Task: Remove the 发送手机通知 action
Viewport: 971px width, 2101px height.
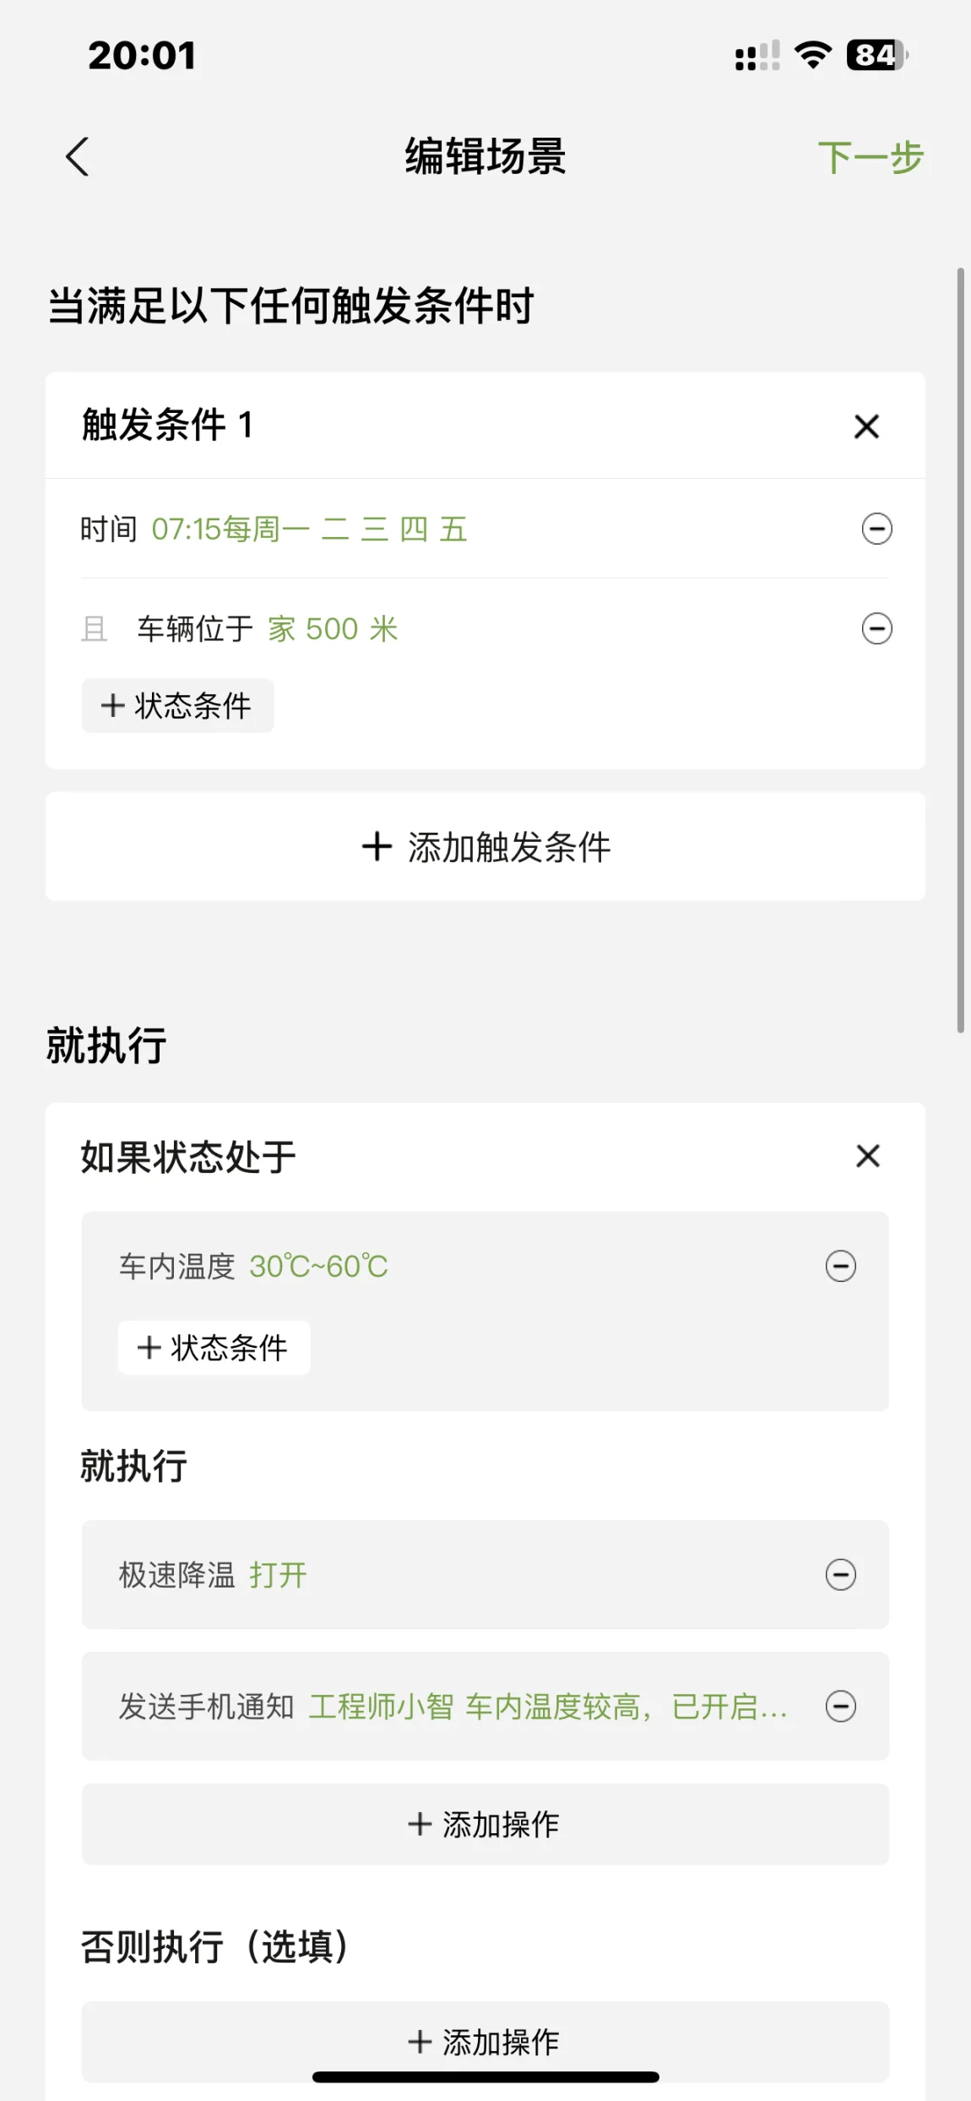Action: pos(840,1707)
